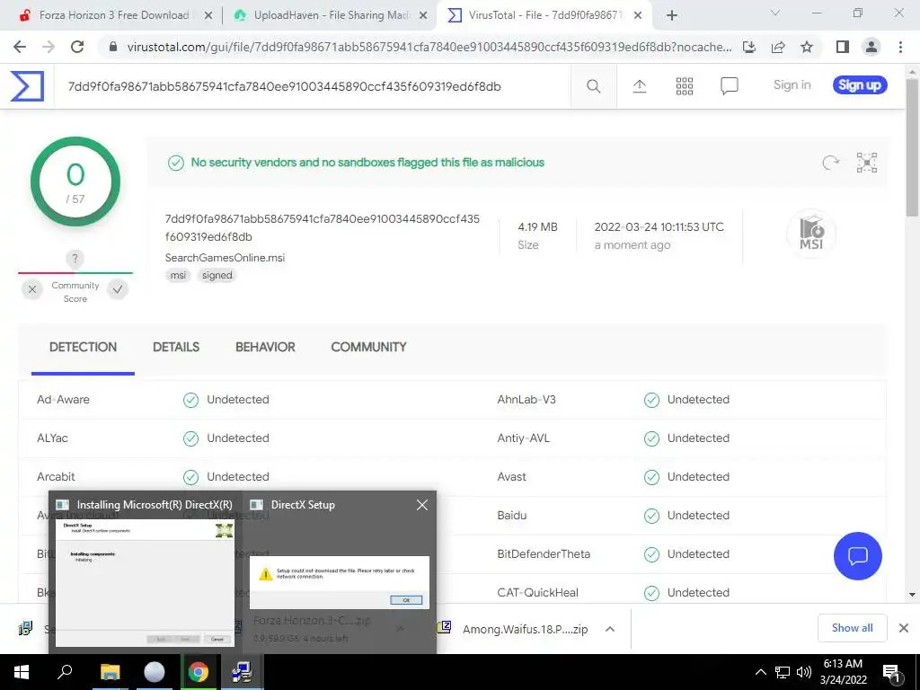Click the Ad-Aware Undetected result
Viewport: 920px width, 690px height.
tap(226, 400)
